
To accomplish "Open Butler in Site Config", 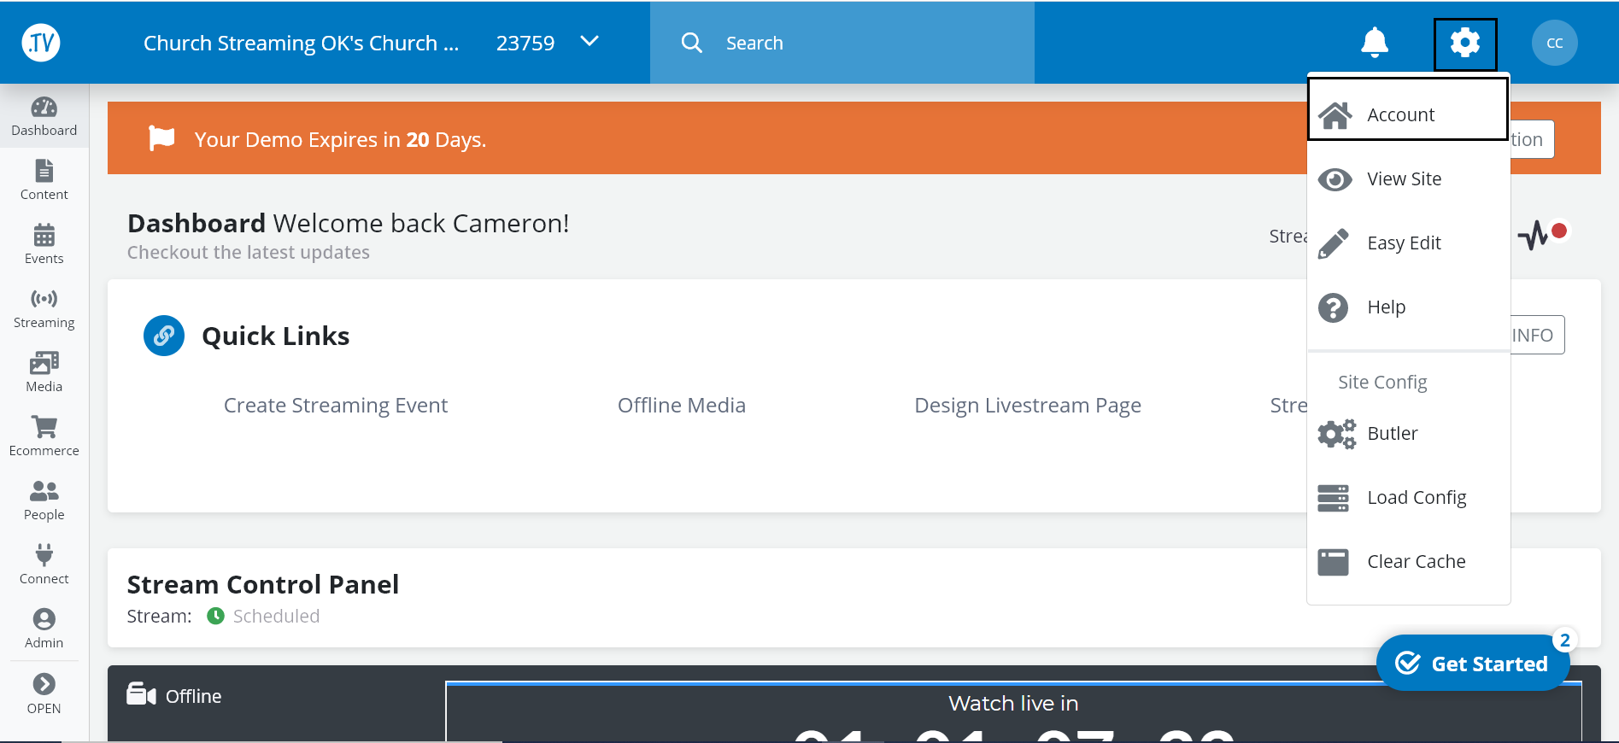I will pyautogui.click(x=1392, y=434).
